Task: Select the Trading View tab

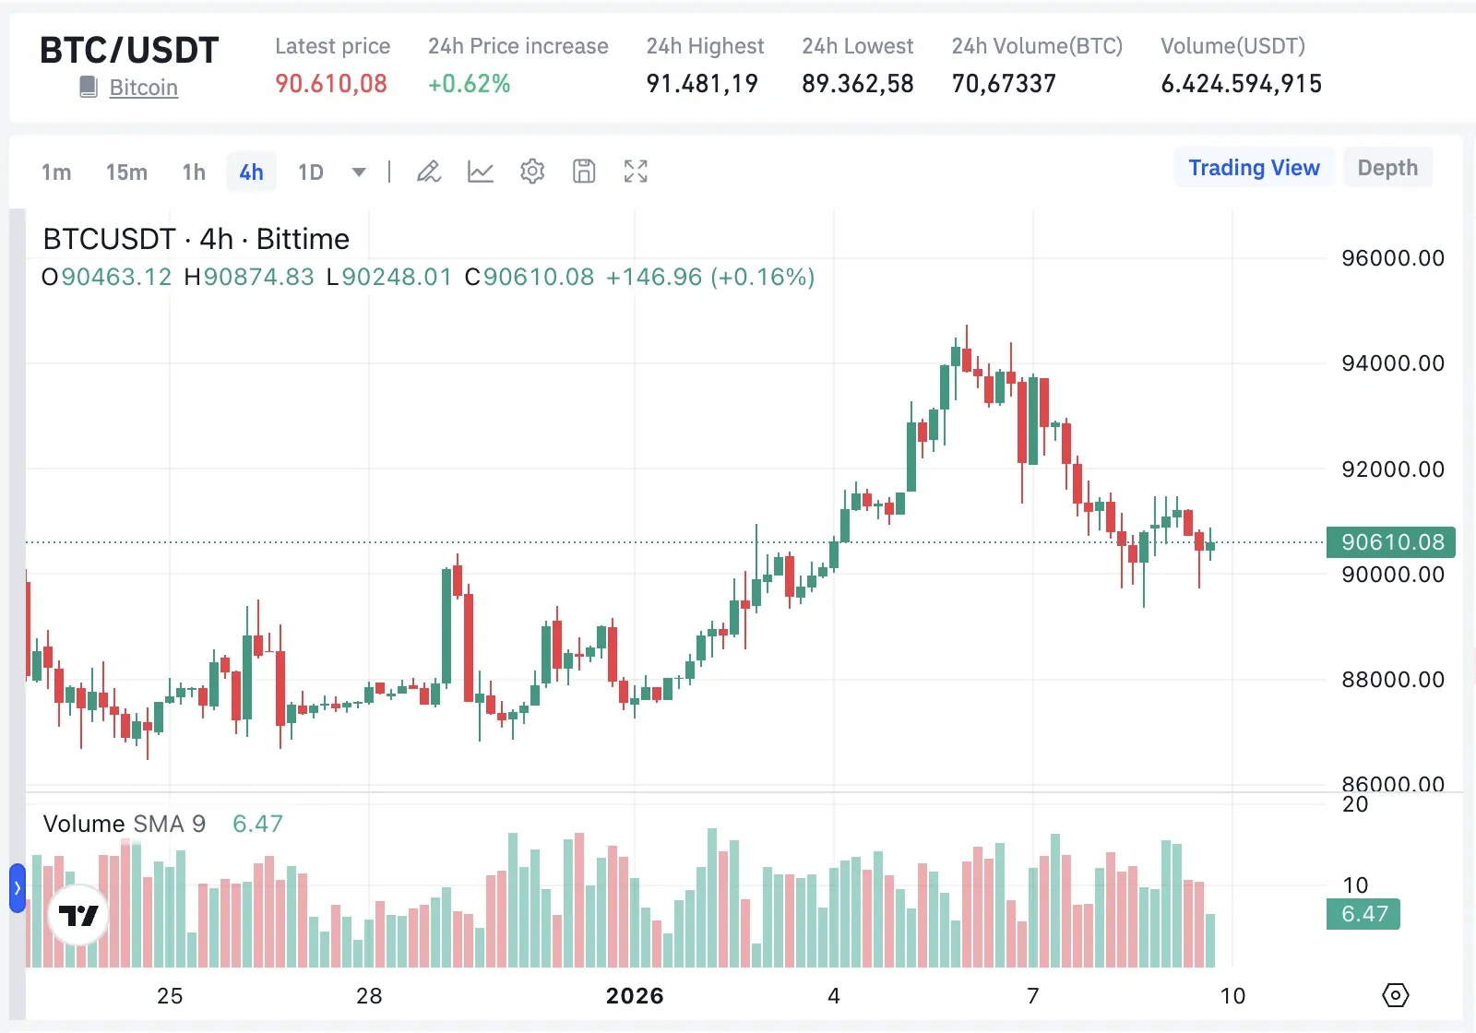Action: coord(1254,167)
